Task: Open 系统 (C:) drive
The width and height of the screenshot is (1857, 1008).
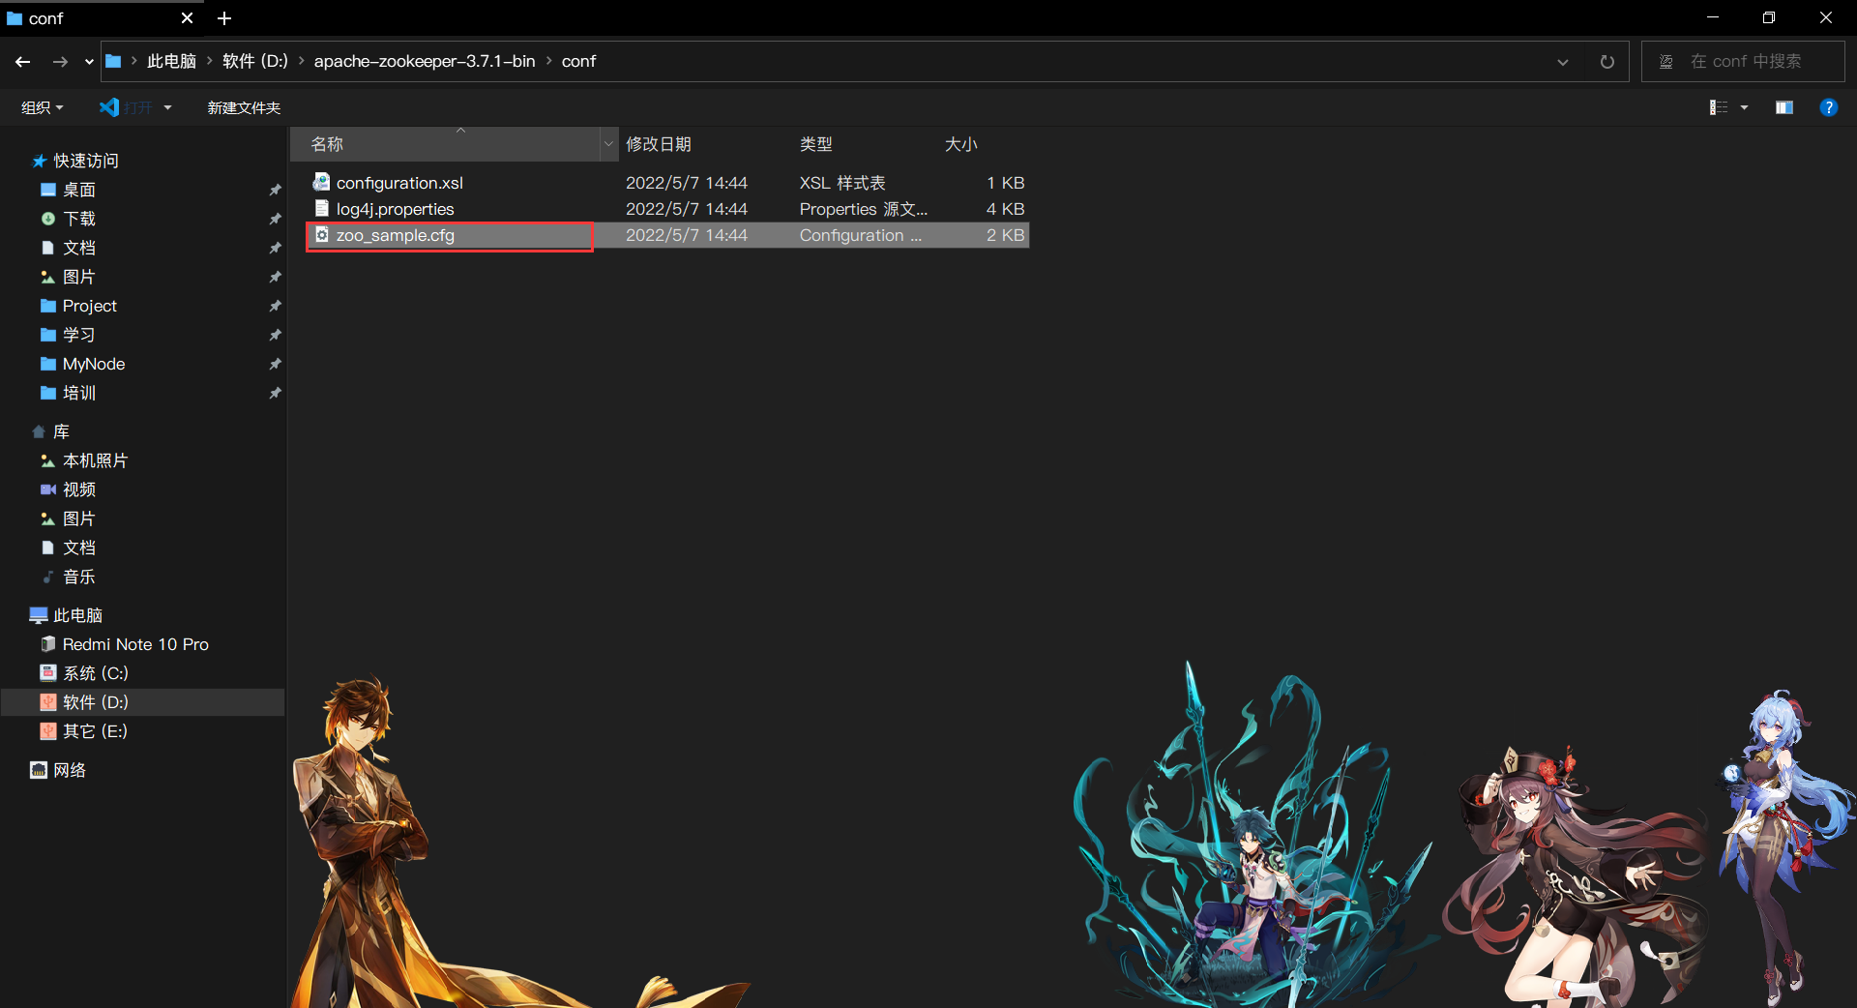Action: coord(95,673)
